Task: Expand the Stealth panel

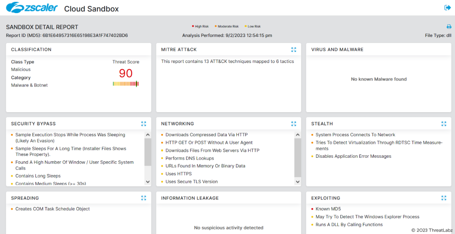Action: coord(444,124)
